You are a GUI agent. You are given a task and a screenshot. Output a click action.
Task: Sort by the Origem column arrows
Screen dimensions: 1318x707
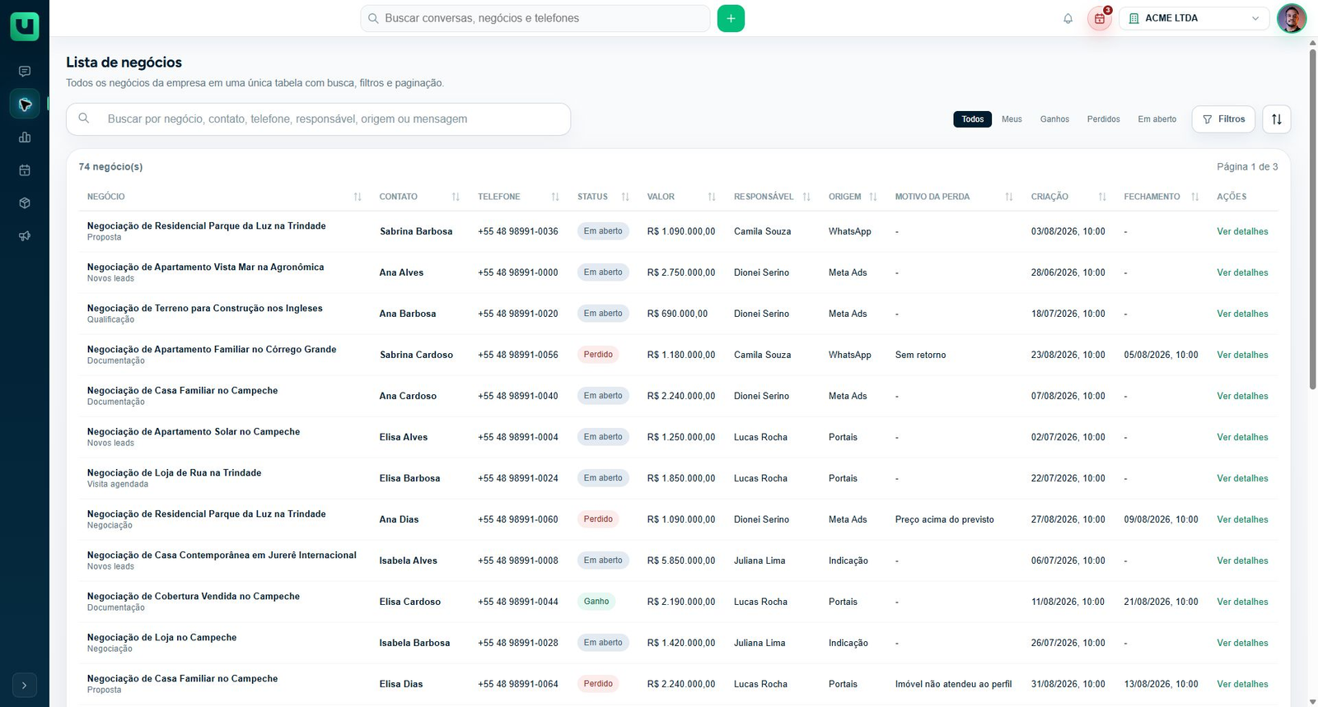[x=873, y=197]
